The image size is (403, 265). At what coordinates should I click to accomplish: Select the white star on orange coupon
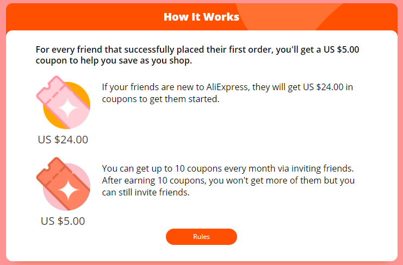(68, 191)
